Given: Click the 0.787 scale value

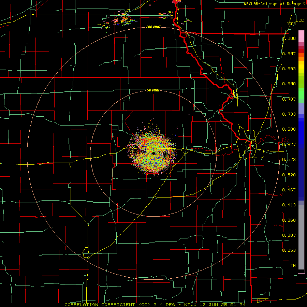Looking at the screenshot, I should point(289,99).
